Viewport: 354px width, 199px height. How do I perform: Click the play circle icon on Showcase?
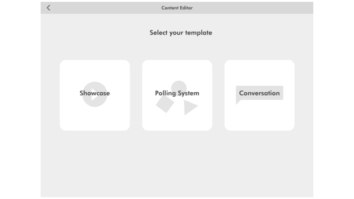(x=95, y=94)
